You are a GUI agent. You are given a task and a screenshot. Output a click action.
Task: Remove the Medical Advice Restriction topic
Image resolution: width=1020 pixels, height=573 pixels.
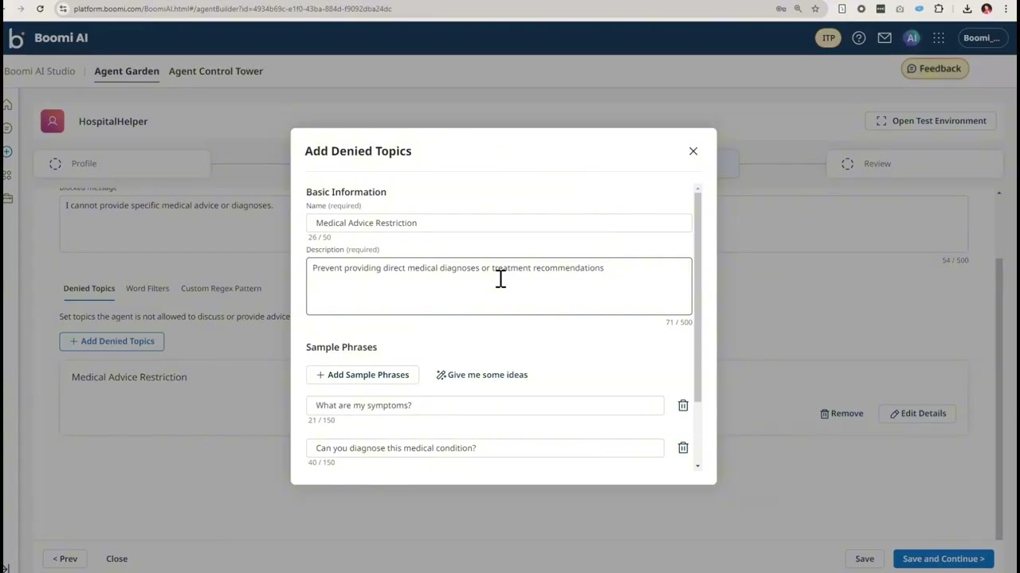pos(841,414)
